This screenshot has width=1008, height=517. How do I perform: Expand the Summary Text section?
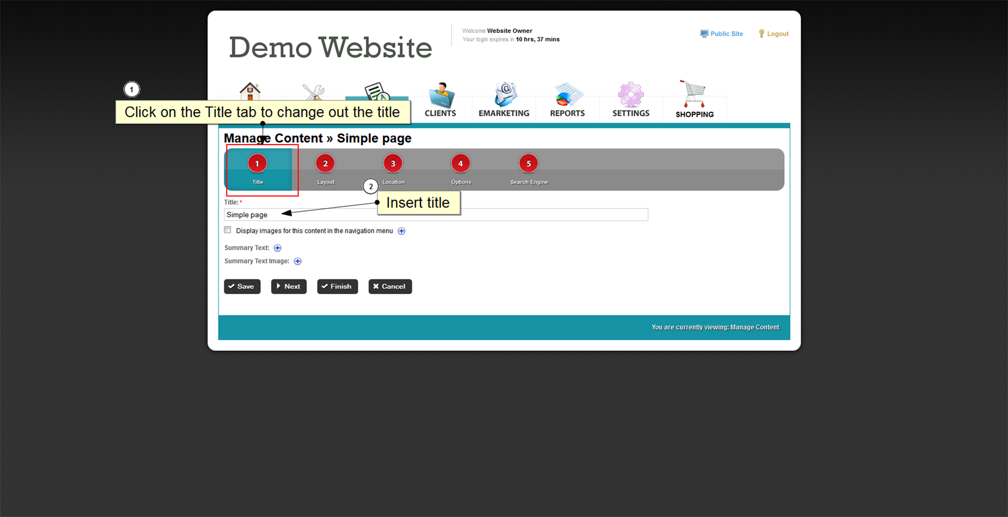(277, 248)
